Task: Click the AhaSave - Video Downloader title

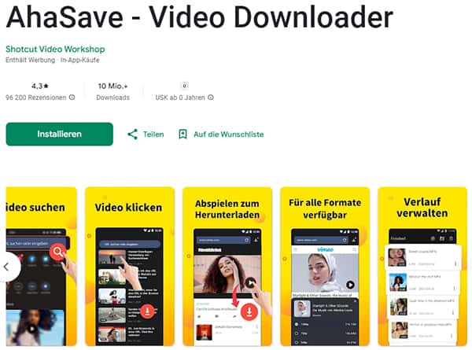Action: tap(199, 17)
